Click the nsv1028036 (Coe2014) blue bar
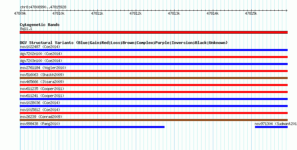The image size is (297, 150). click(x=154, y=106)
